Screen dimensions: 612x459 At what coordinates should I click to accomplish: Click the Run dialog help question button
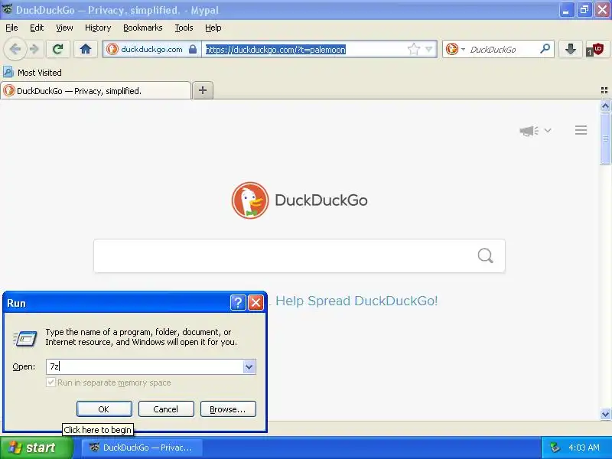point(238,302)
